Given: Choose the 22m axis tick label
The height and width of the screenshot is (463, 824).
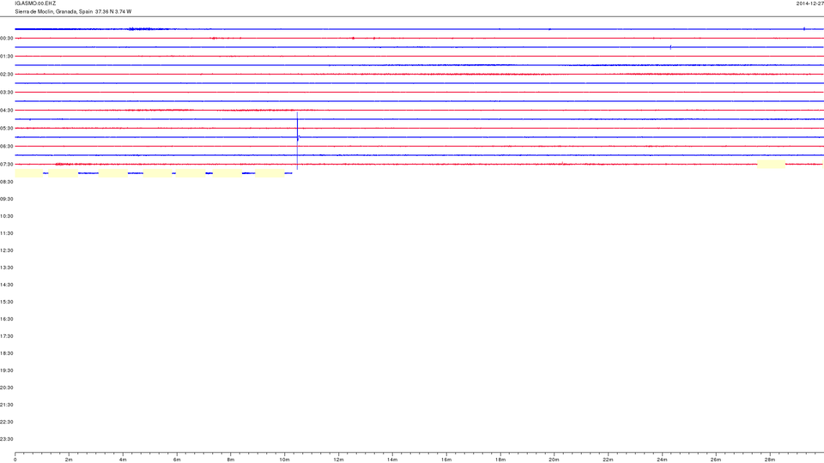Looking at the screenshot, I should point(608,460).
